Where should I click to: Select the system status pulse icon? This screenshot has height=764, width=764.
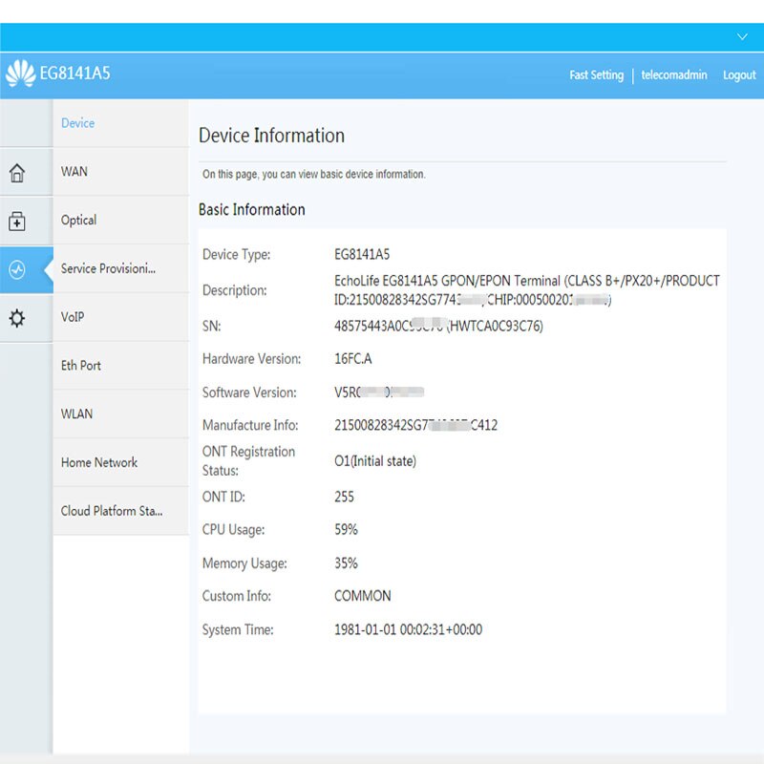[17, 269]
